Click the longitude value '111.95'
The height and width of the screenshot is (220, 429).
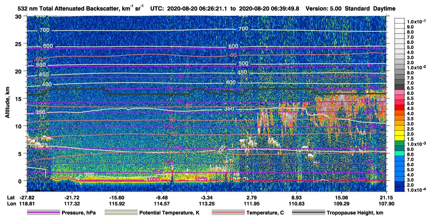[252, 204]
